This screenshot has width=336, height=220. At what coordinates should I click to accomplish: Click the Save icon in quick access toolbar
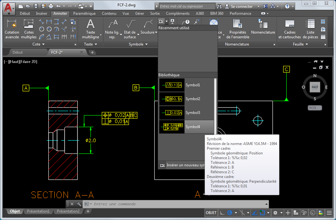point(36,6)
